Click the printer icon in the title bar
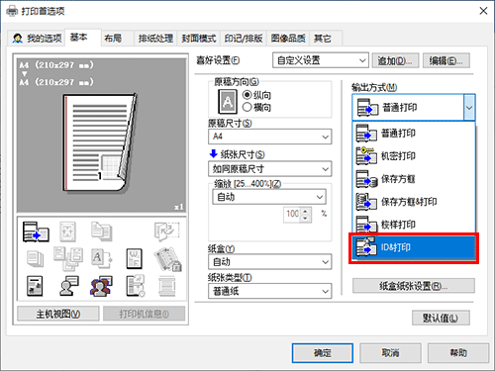495x371 pixels. tap(12, 11)
